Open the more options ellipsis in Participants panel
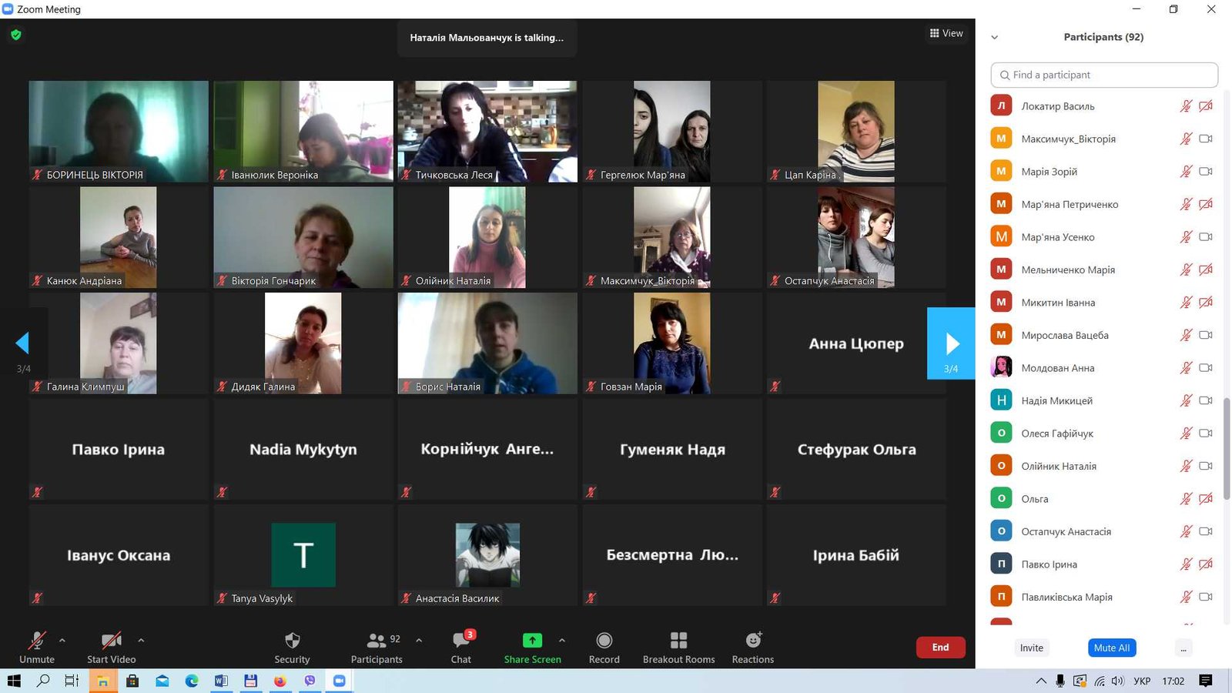 tap(1183, 648)
